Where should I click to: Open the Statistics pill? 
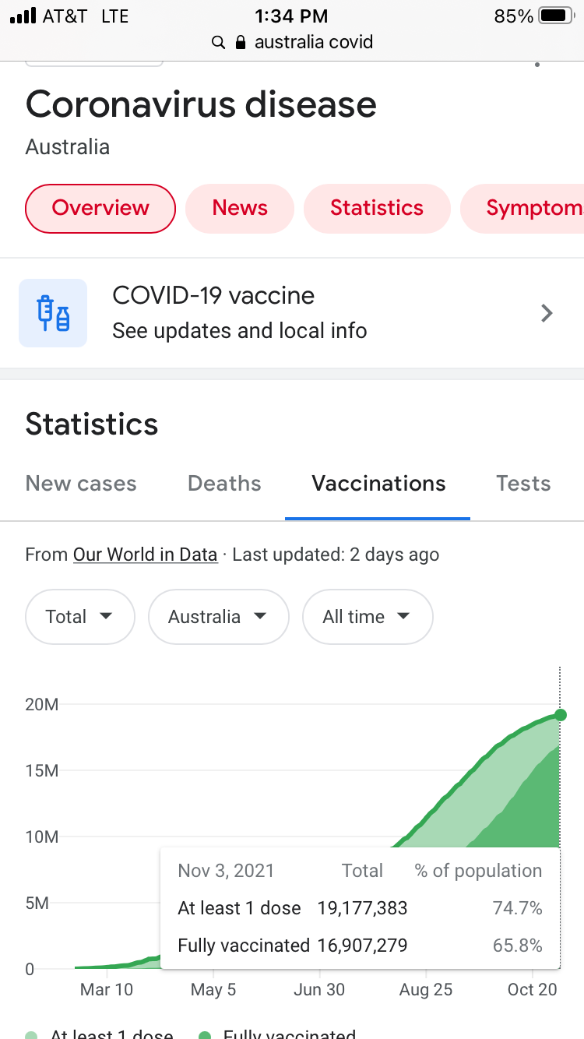(x=377, y=208)
